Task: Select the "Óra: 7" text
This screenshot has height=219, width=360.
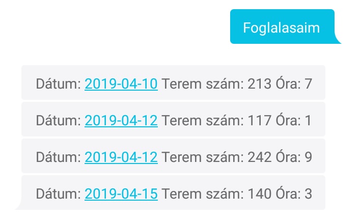Action: (294, 84)
